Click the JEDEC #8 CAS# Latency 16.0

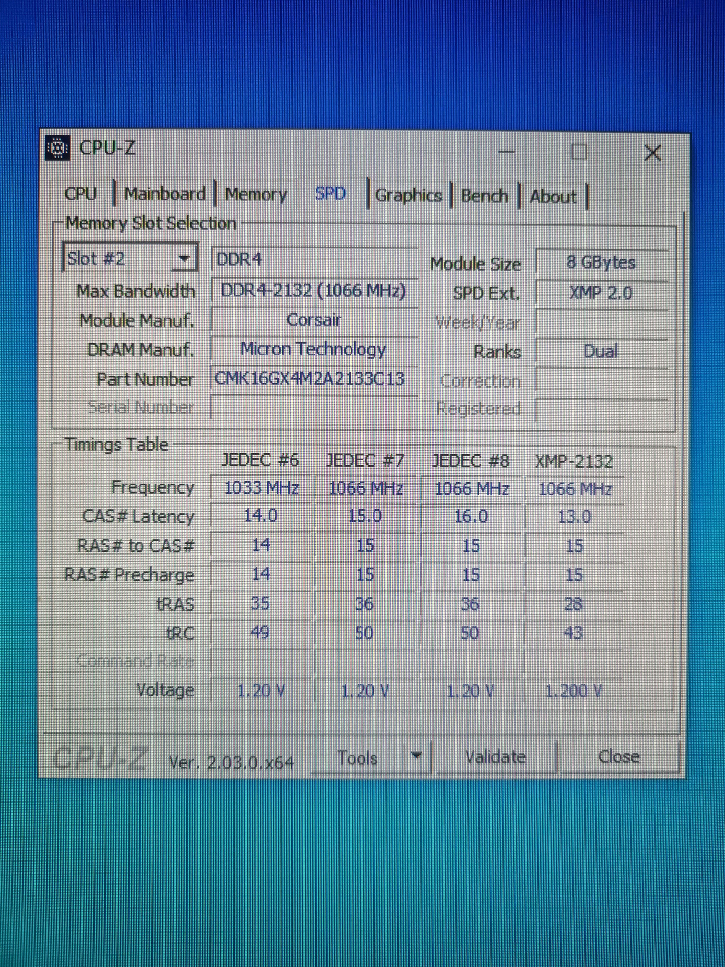[471, 517]
